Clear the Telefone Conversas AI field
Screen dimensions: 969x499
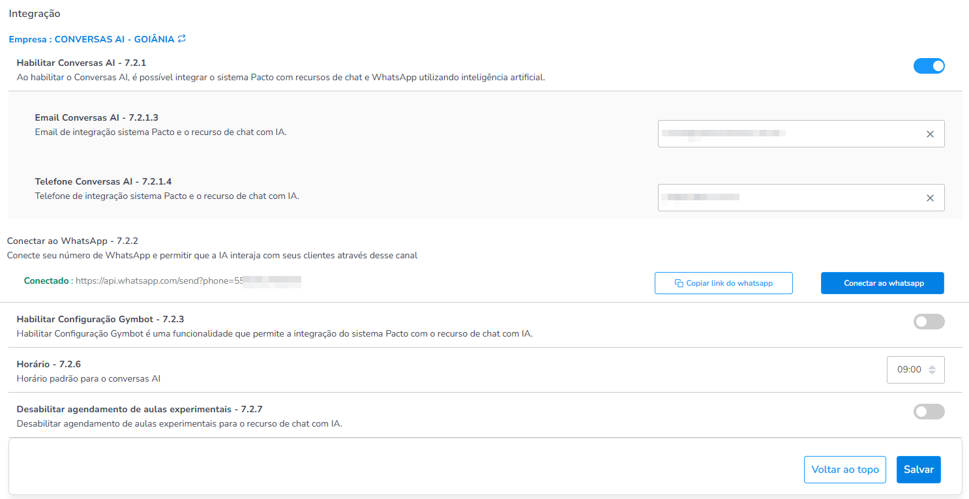(930, 198)
